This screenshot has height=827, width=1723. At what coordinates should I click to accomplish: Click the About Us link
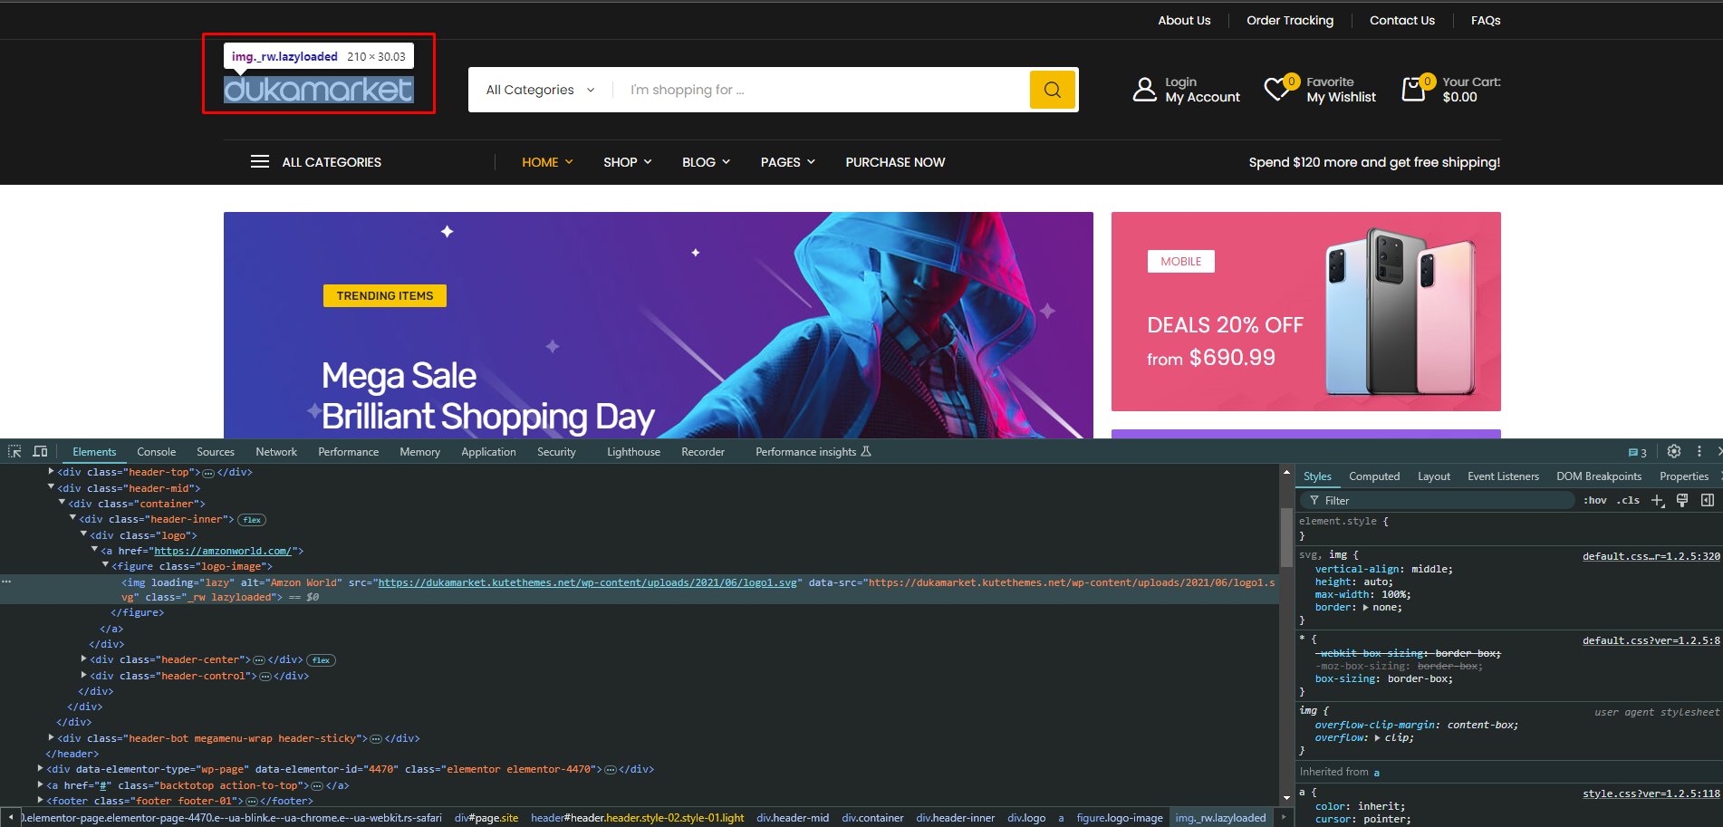1184,21
